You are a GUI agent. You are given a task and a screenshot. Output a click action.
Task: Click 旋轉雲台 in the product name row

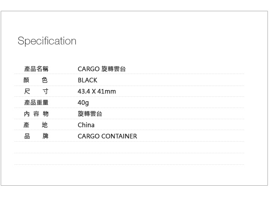click(114, 69)
